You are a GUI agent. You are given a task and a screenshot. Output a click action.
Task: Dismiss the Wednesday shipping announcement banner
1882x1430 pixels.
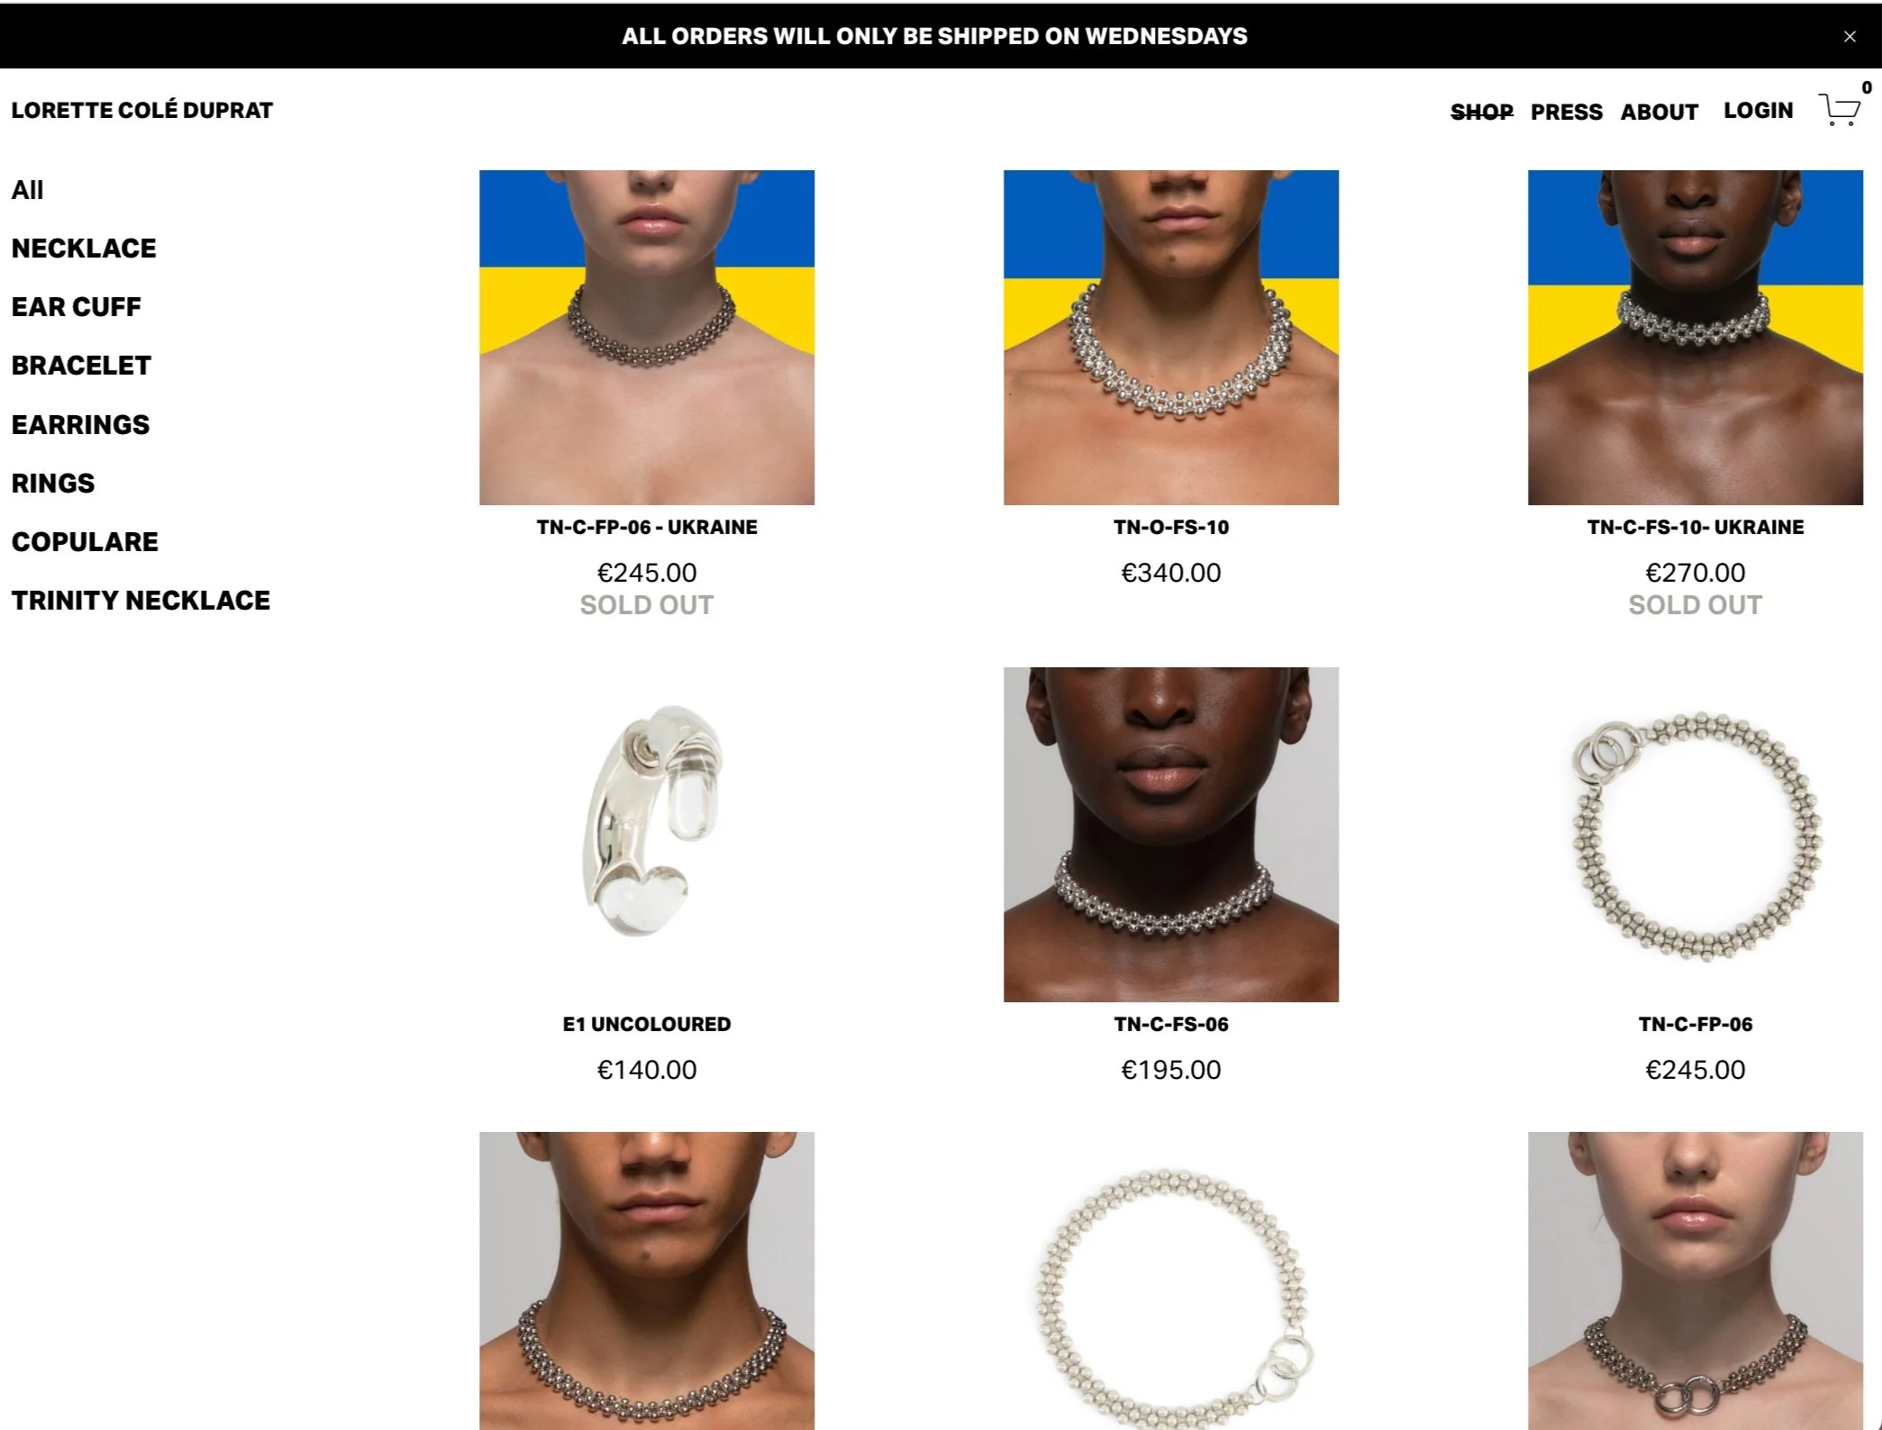point(1850,37)
